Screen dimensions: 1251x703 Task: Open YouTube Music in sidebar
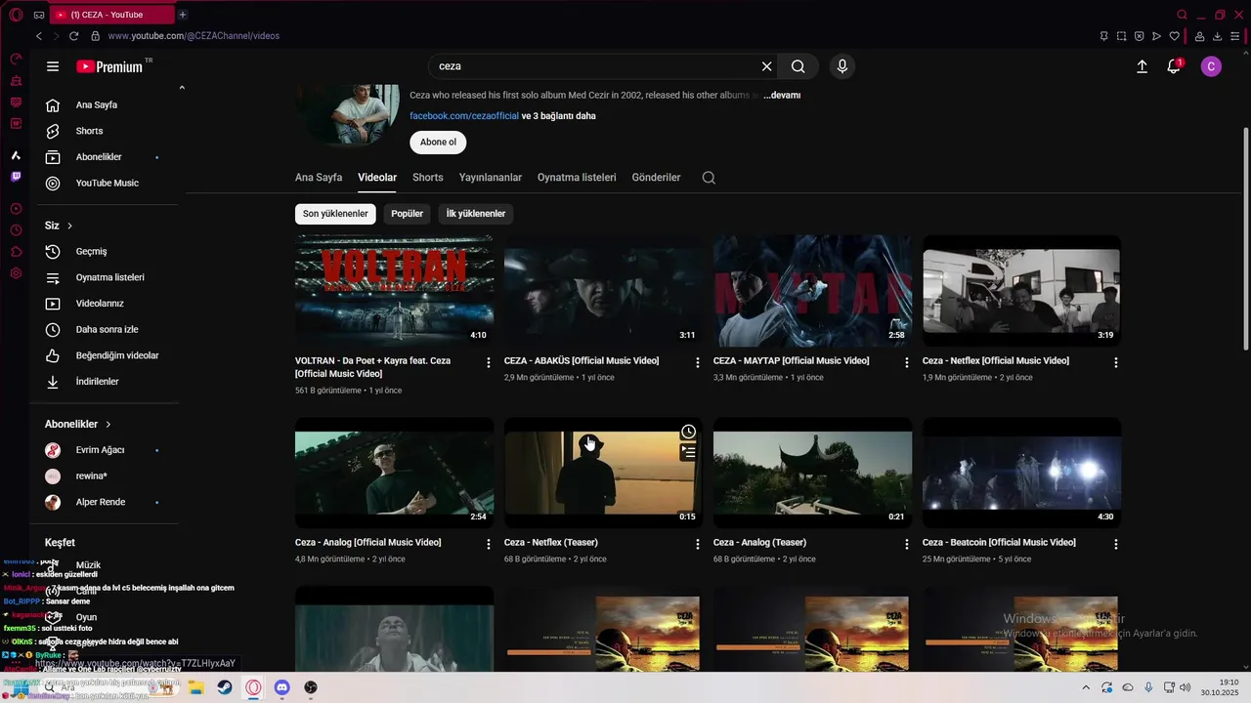(108, 183)
